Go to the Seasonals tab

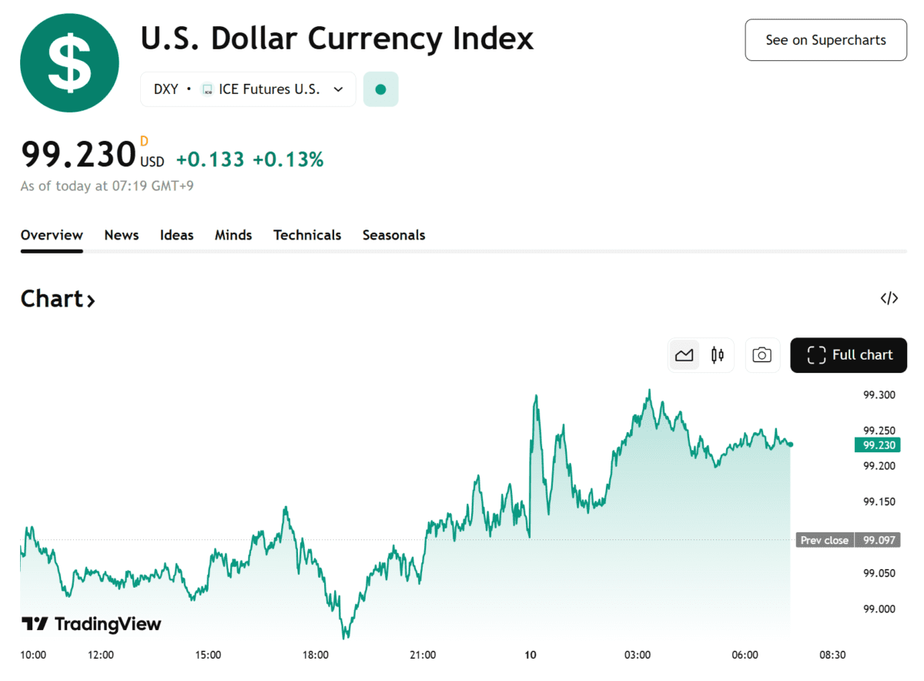(393, 235)
